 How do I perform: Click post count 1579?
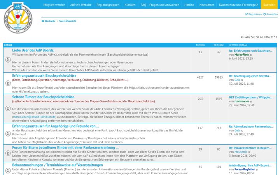[x=219, y=99]
